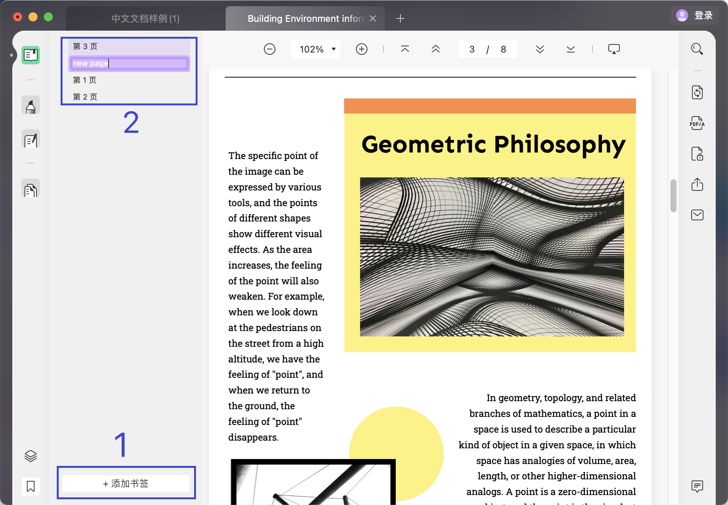Select the highlighter comment tool
This screenshot has height=505, width=728.
31,105
